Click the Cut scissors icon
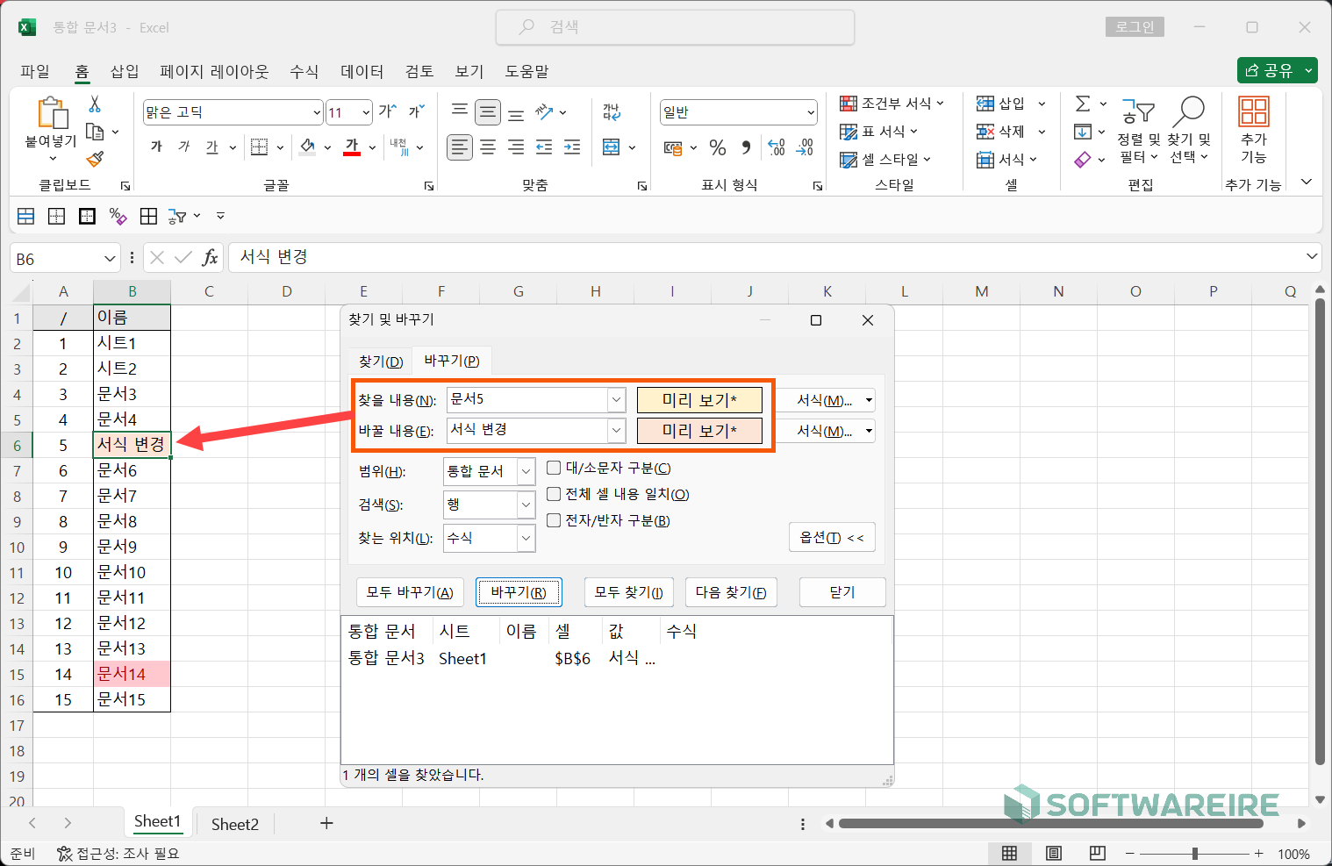The height and width of the screenshot is (866, 1332). pyautogui.click(x=95, y=104)
